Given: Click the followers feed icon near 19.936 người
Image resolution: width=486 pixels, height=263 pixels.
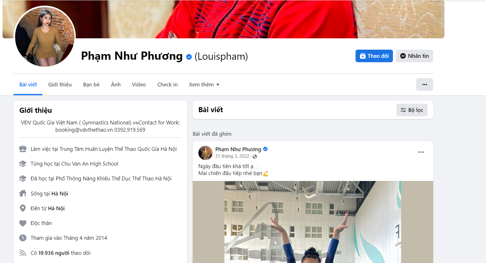Looking at the screenshot, I should point(23,253).
